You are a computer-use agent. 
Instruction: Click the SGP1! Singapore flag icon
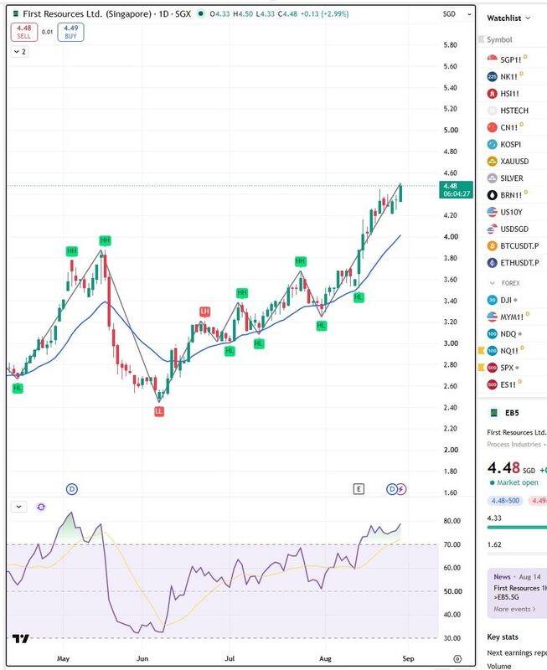coord(493,59)
